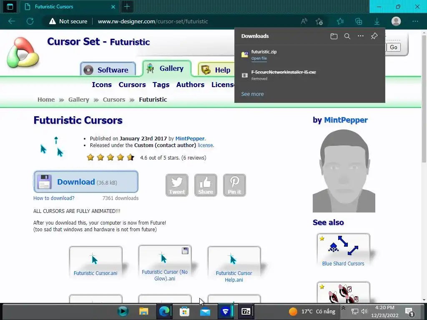The width and height of the screenshot is (427, 320).
Task: Click the Pin it Pinterest icon
Action: (234, 185)
